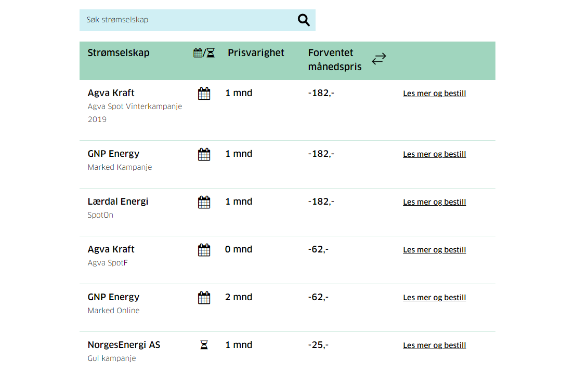Screen dimensions: 575x374
Task: Click calendar icon for Agva Spot Vinterkampanje
Action: click(204, 94)
